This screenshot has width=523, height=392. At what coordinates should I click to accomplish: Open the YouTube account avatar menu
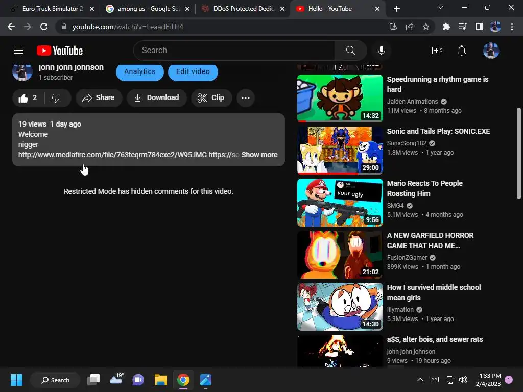[491, 51]
